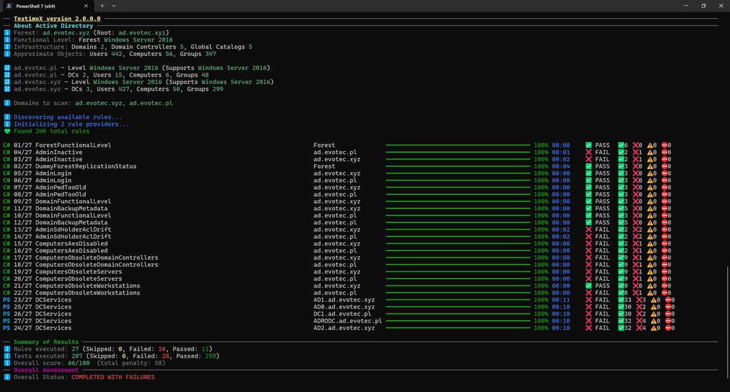Click progress bar of 01/27 ForestFunctionalLevel row

click(458, 145)
